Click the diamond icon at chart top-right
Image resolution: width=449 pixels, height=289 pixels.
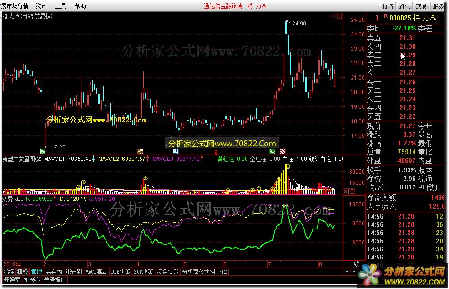coord(333,16)
